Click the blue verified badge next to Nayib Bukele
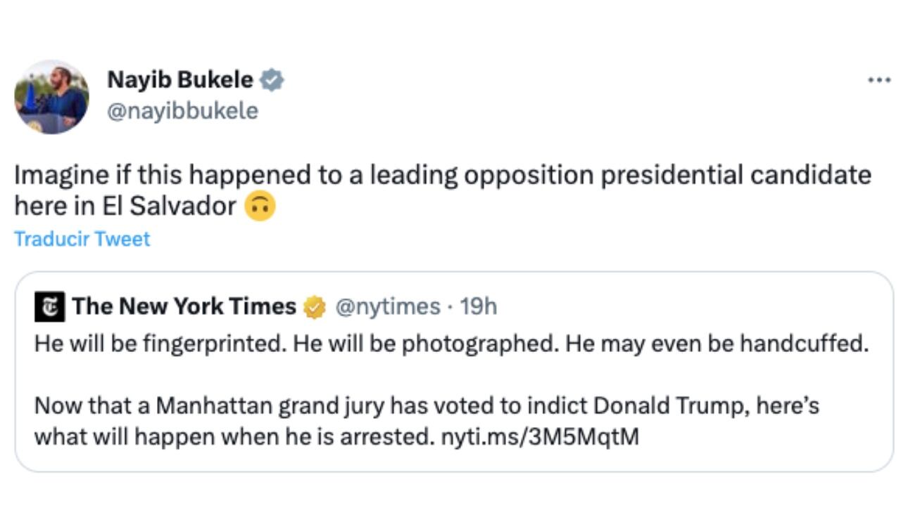 pos(271,79)
